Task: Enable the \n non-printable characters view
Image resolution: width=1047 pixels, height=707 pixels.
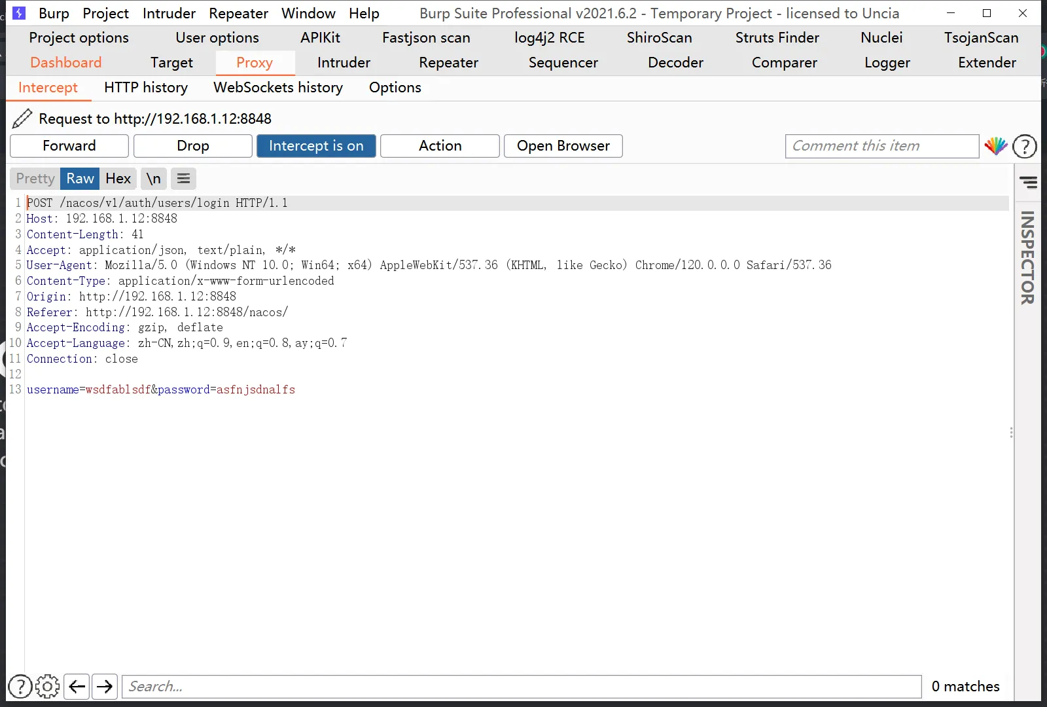Action: pyautogui.click(x=153, y=178)
